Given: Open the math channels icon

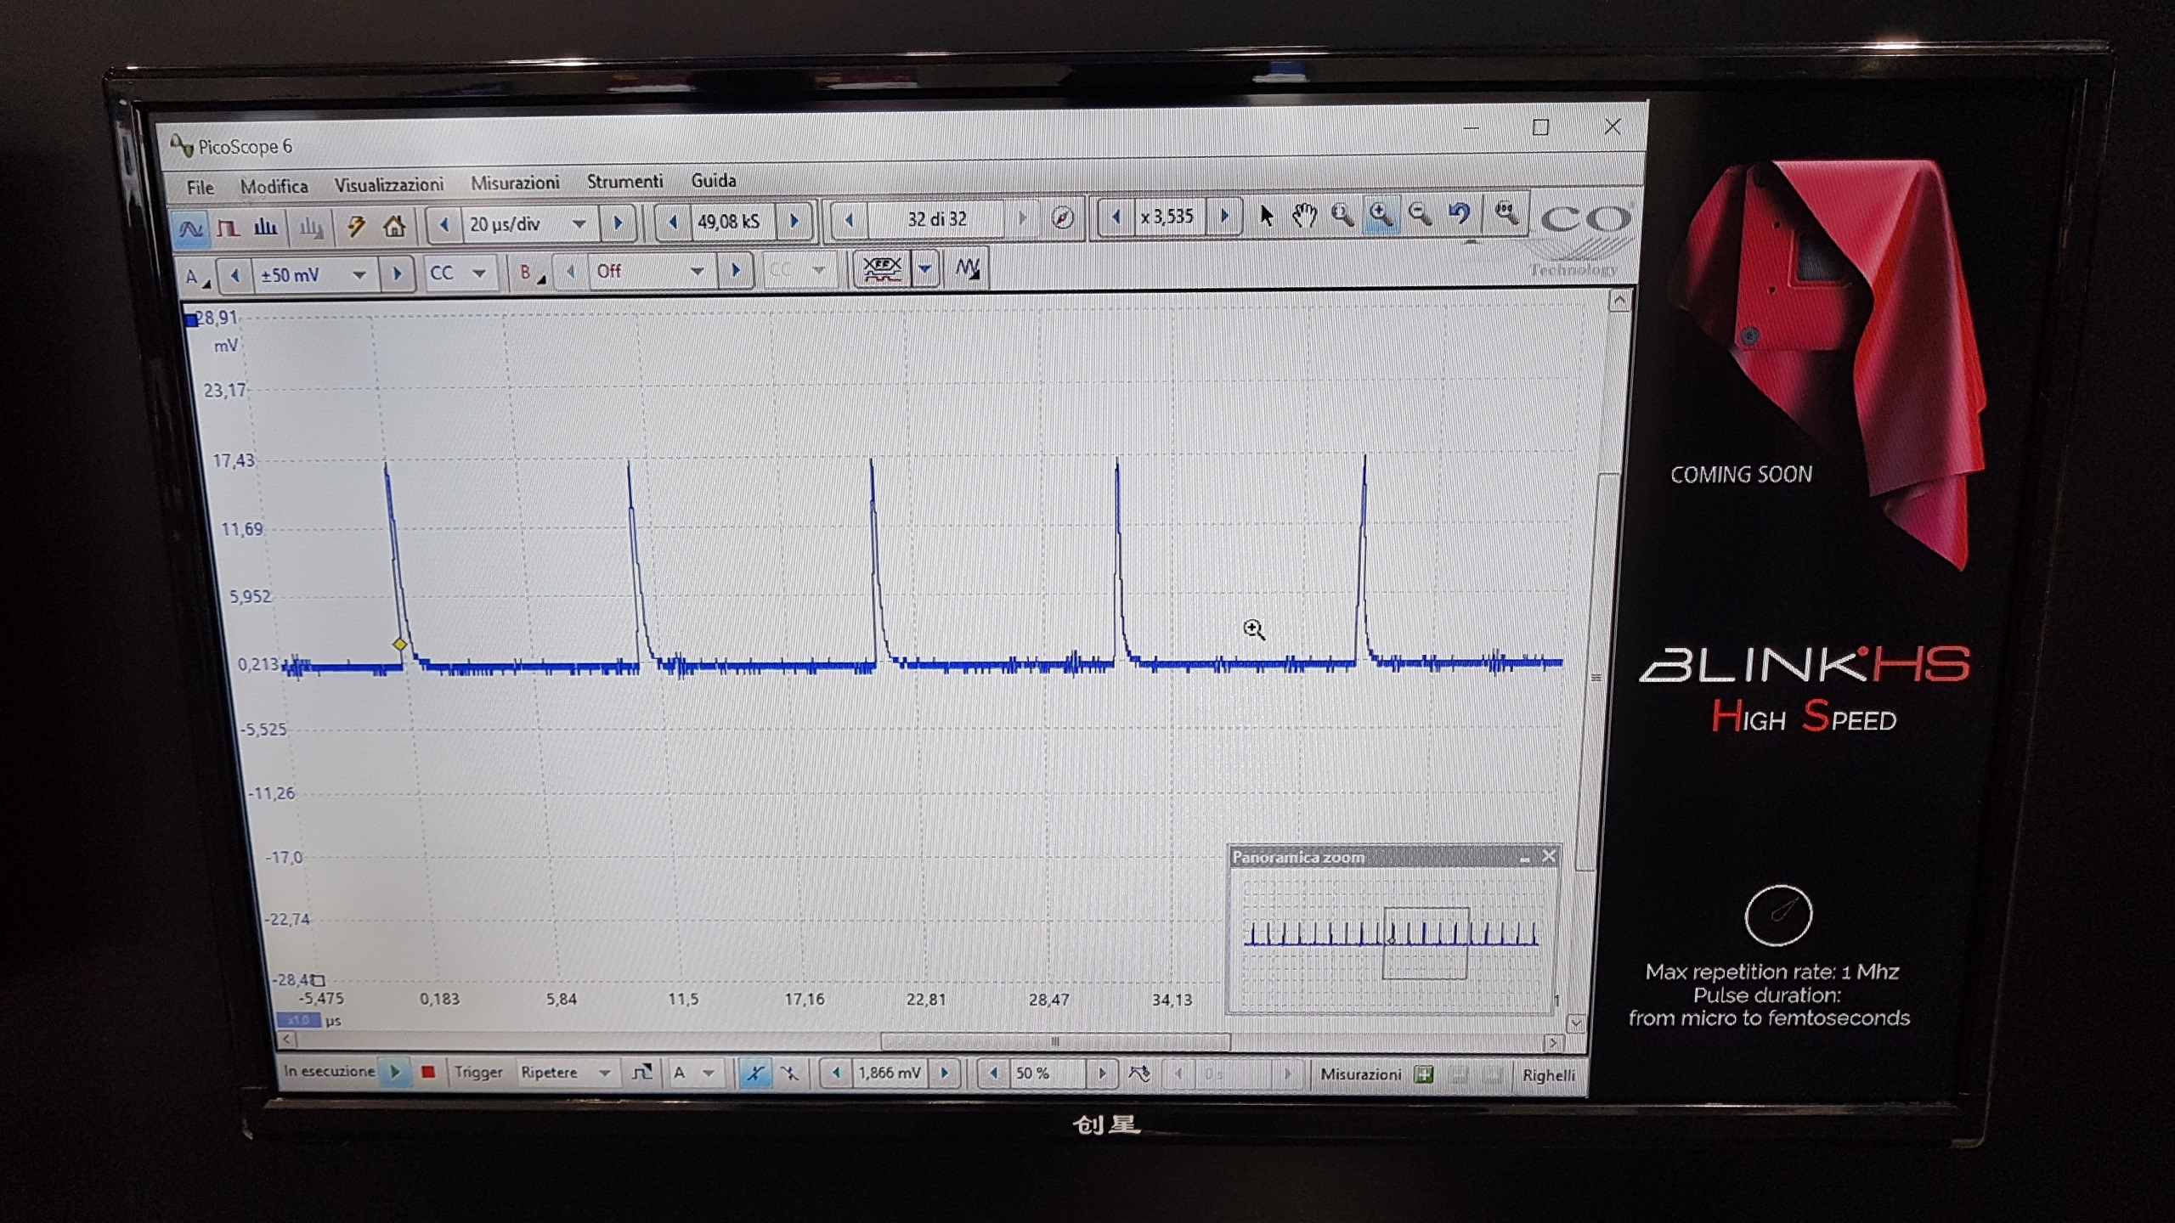Looking at the screenshot, I should (968, 268).
